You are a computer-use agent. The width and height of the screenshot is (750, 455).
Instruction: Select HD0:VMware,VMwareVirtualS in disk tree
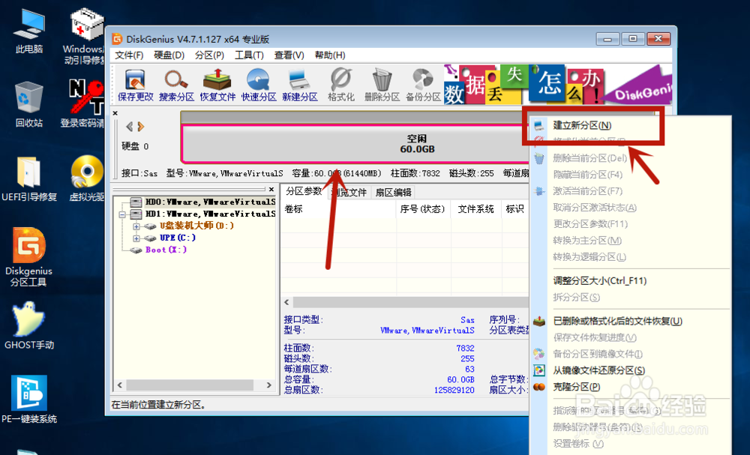click(x=211, y=202)
